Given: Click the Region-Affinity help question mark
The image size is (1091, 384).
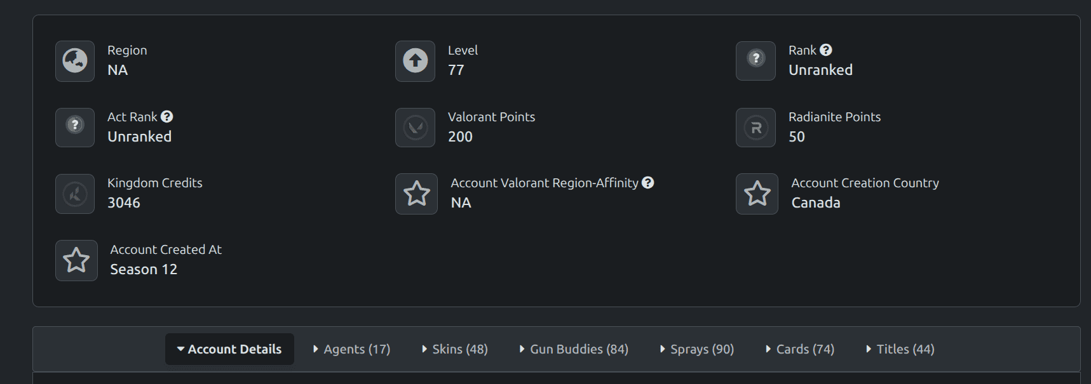Looking at the screenshot, I should [x=647, y=183].
